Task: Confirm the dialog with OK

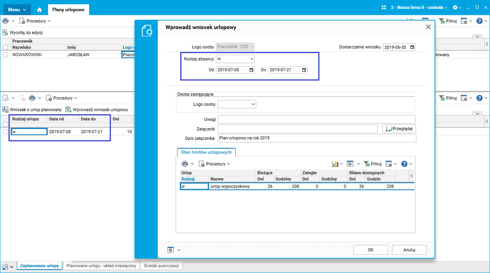Action: tap(370, 250)
